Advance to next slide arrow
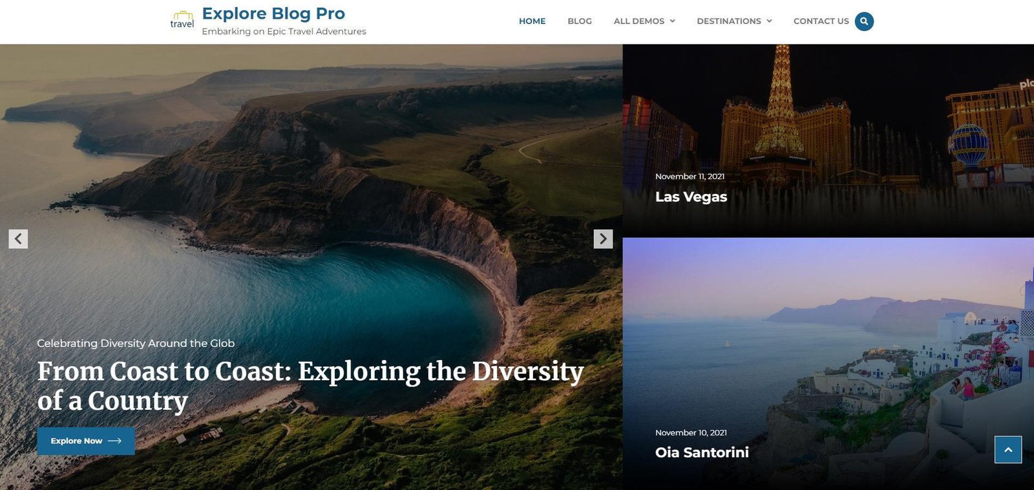Screen dimensions: 1034x490 [x=603, y=239]
